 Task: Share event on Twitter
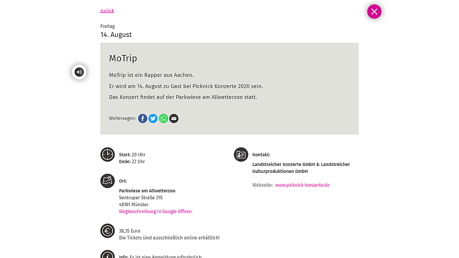[153, 119]
